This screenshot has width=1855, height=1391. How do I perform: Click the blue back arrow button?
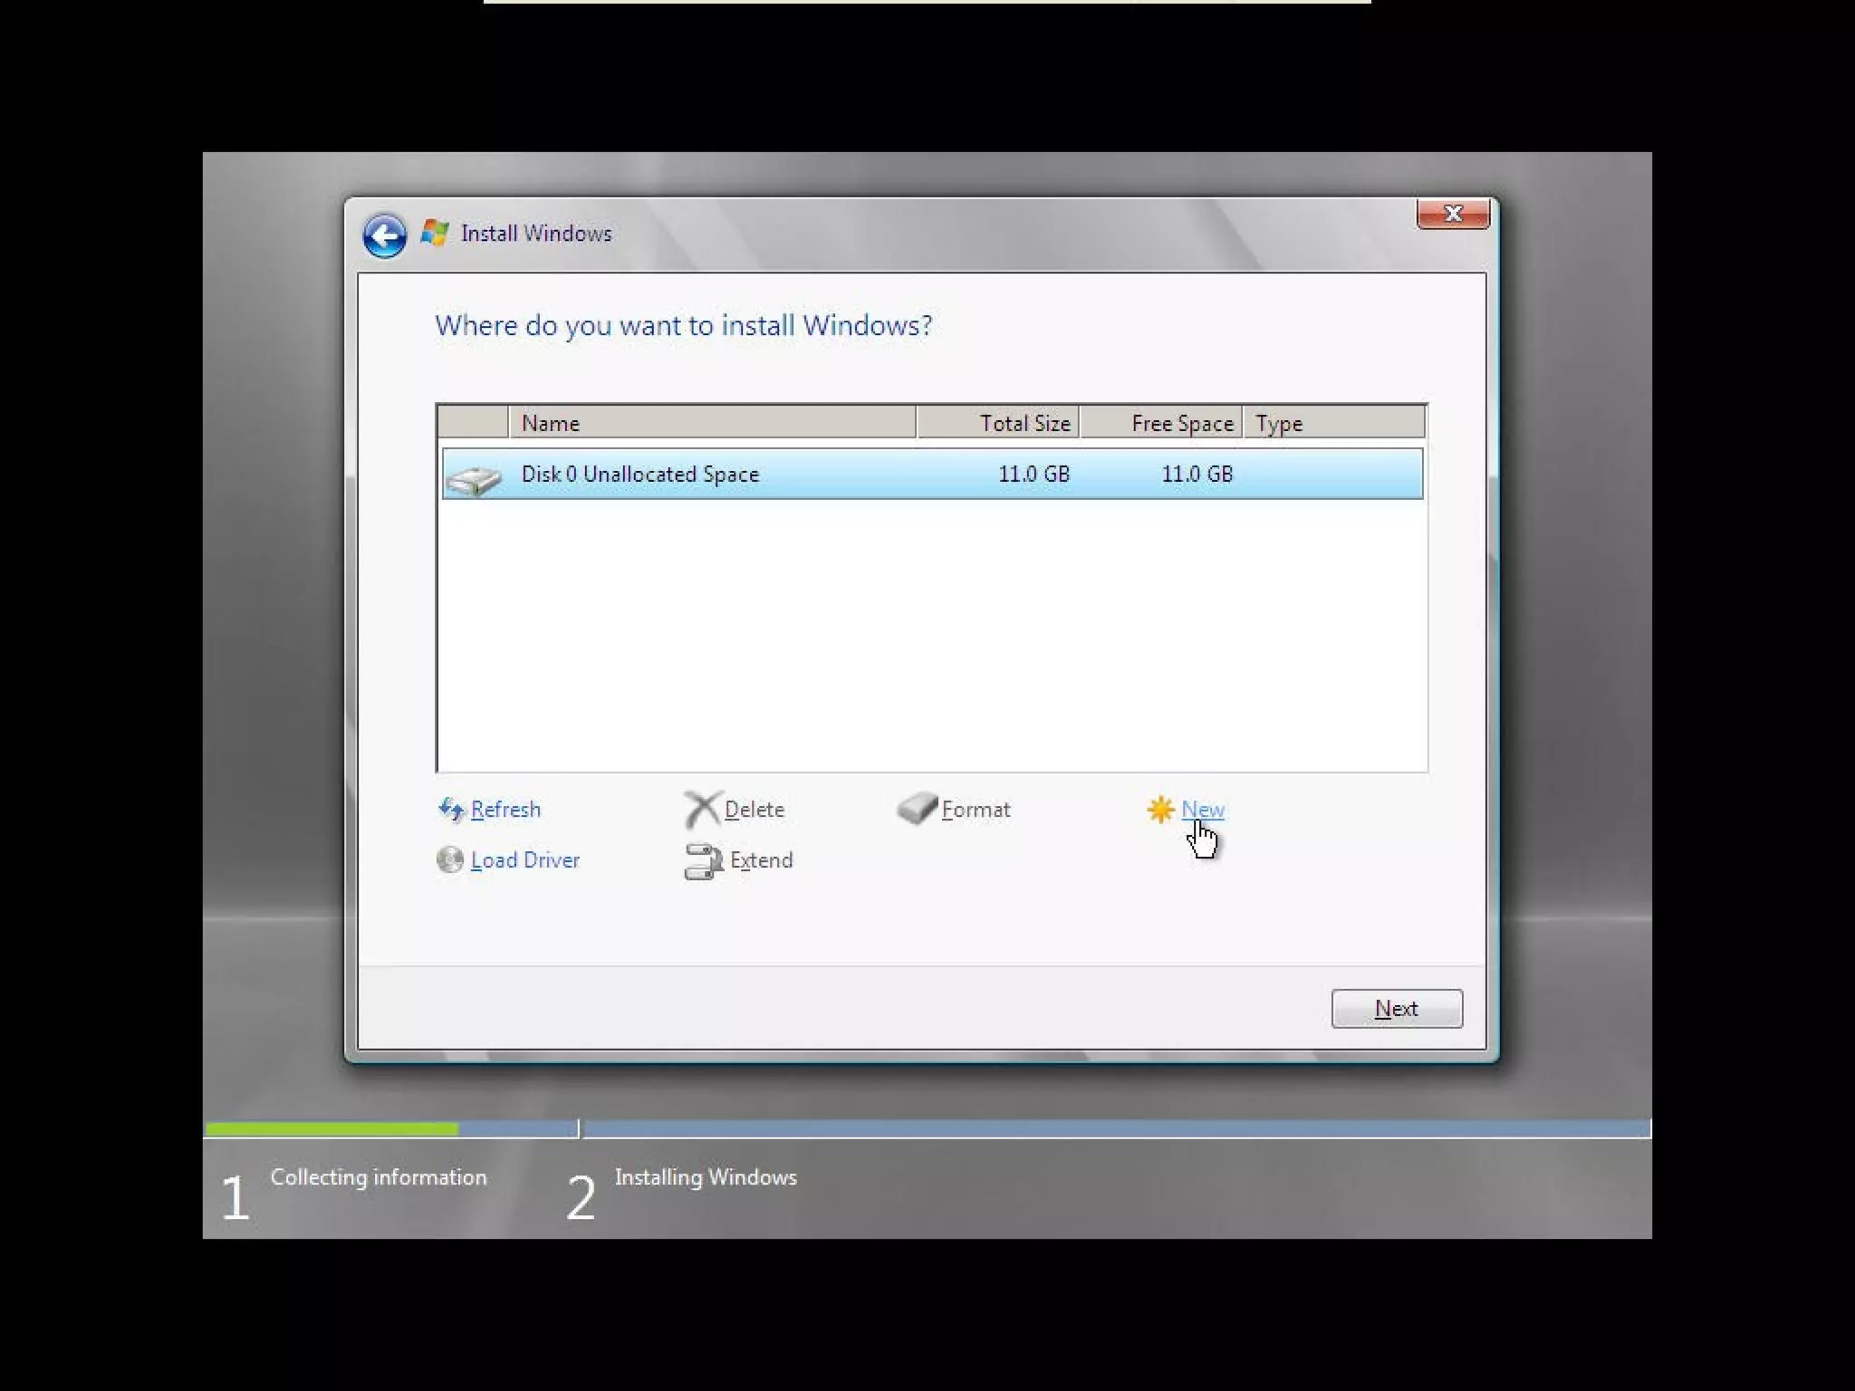(x=384, y=236)
